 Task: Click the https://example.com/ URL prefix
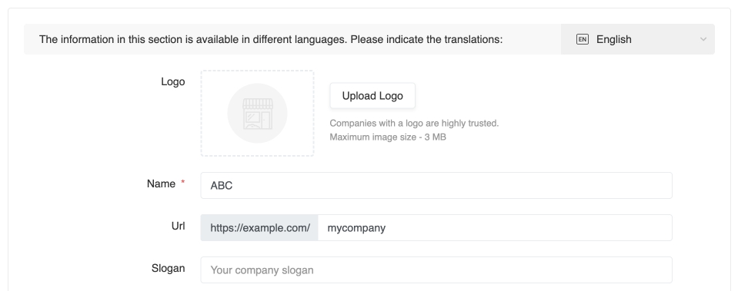click(260, 227)
